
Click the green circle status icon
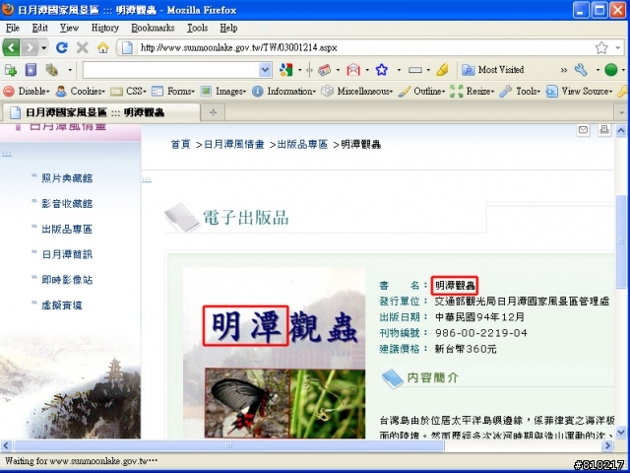point(610,70)
